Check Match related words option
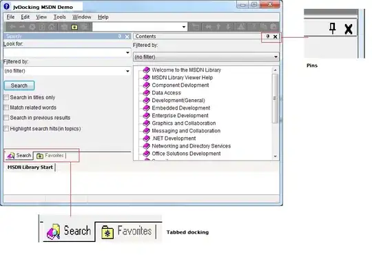 [x=6, y=108]
